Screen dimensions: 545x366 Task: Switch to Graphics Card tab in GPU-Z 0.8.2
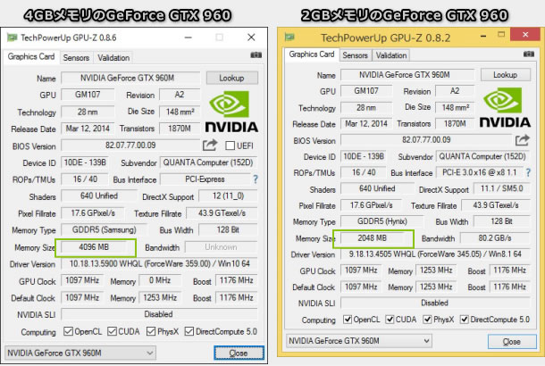point(312,54)
